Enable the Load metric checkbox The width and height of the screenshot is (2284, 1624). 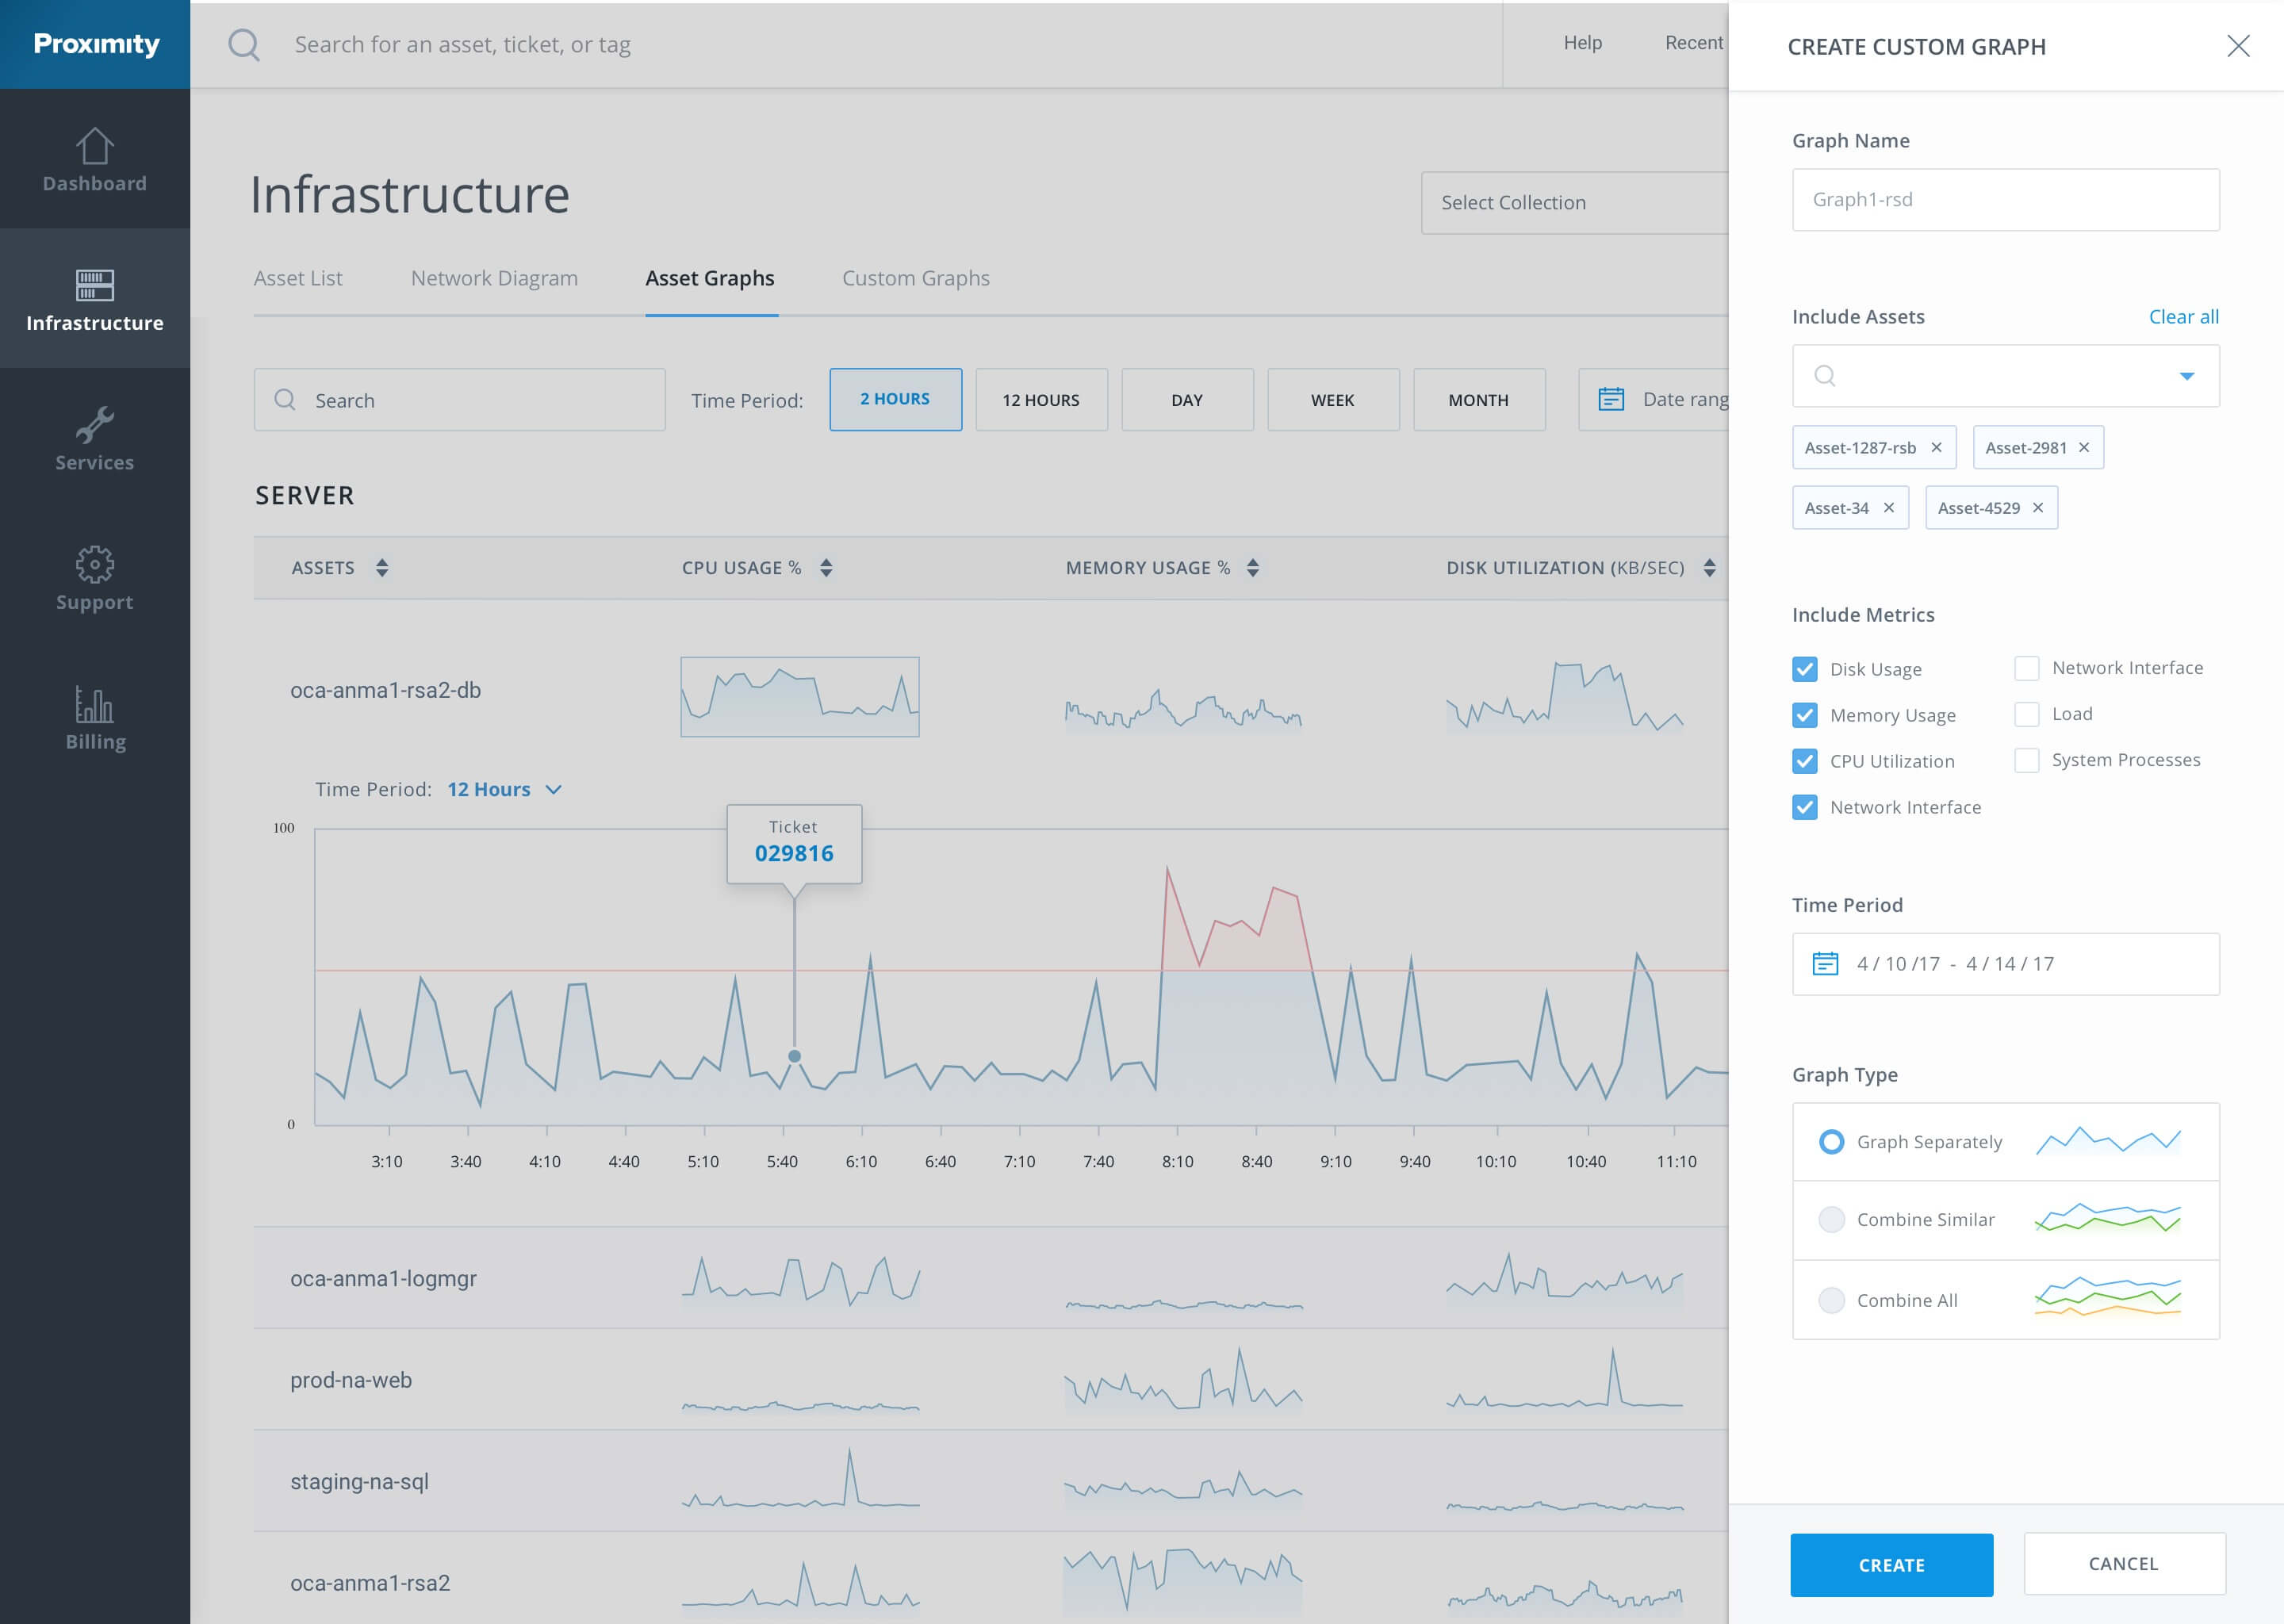click(2027, 714)
